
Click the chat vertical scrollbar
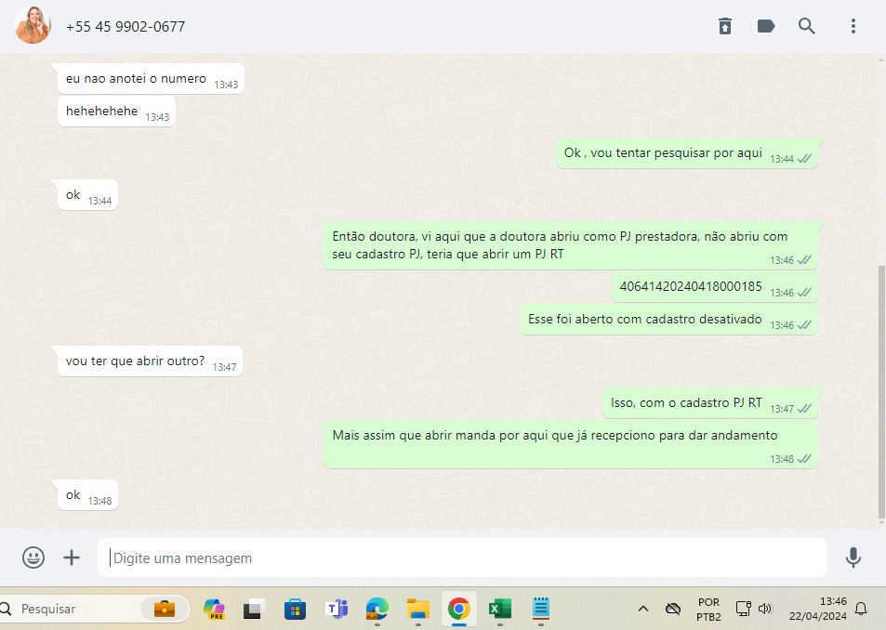[x=880, y=390]
